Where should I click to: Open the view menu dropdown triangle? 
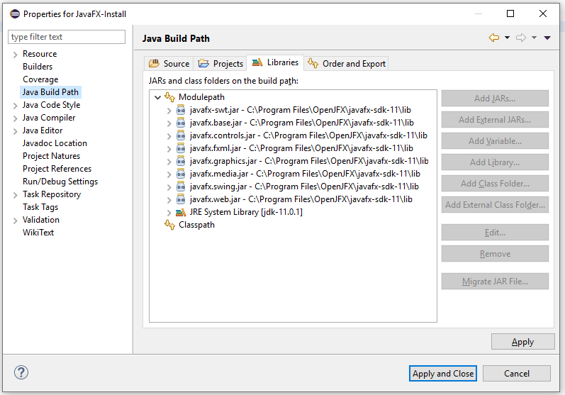[547, 38]
